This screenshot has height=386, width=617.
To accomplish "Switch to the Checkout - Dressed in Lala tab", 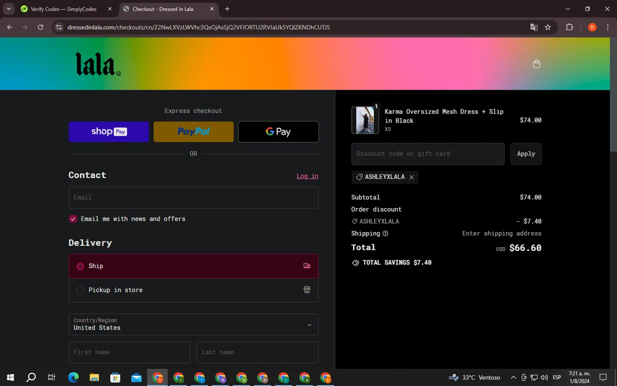I will click(x=169, y=9).
